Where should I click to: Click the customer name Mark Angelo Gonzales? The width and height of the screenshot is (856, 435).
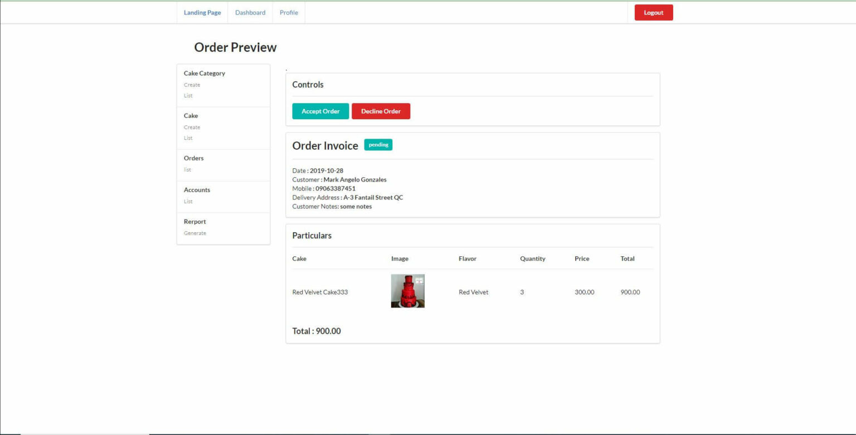tap(356, 179)
